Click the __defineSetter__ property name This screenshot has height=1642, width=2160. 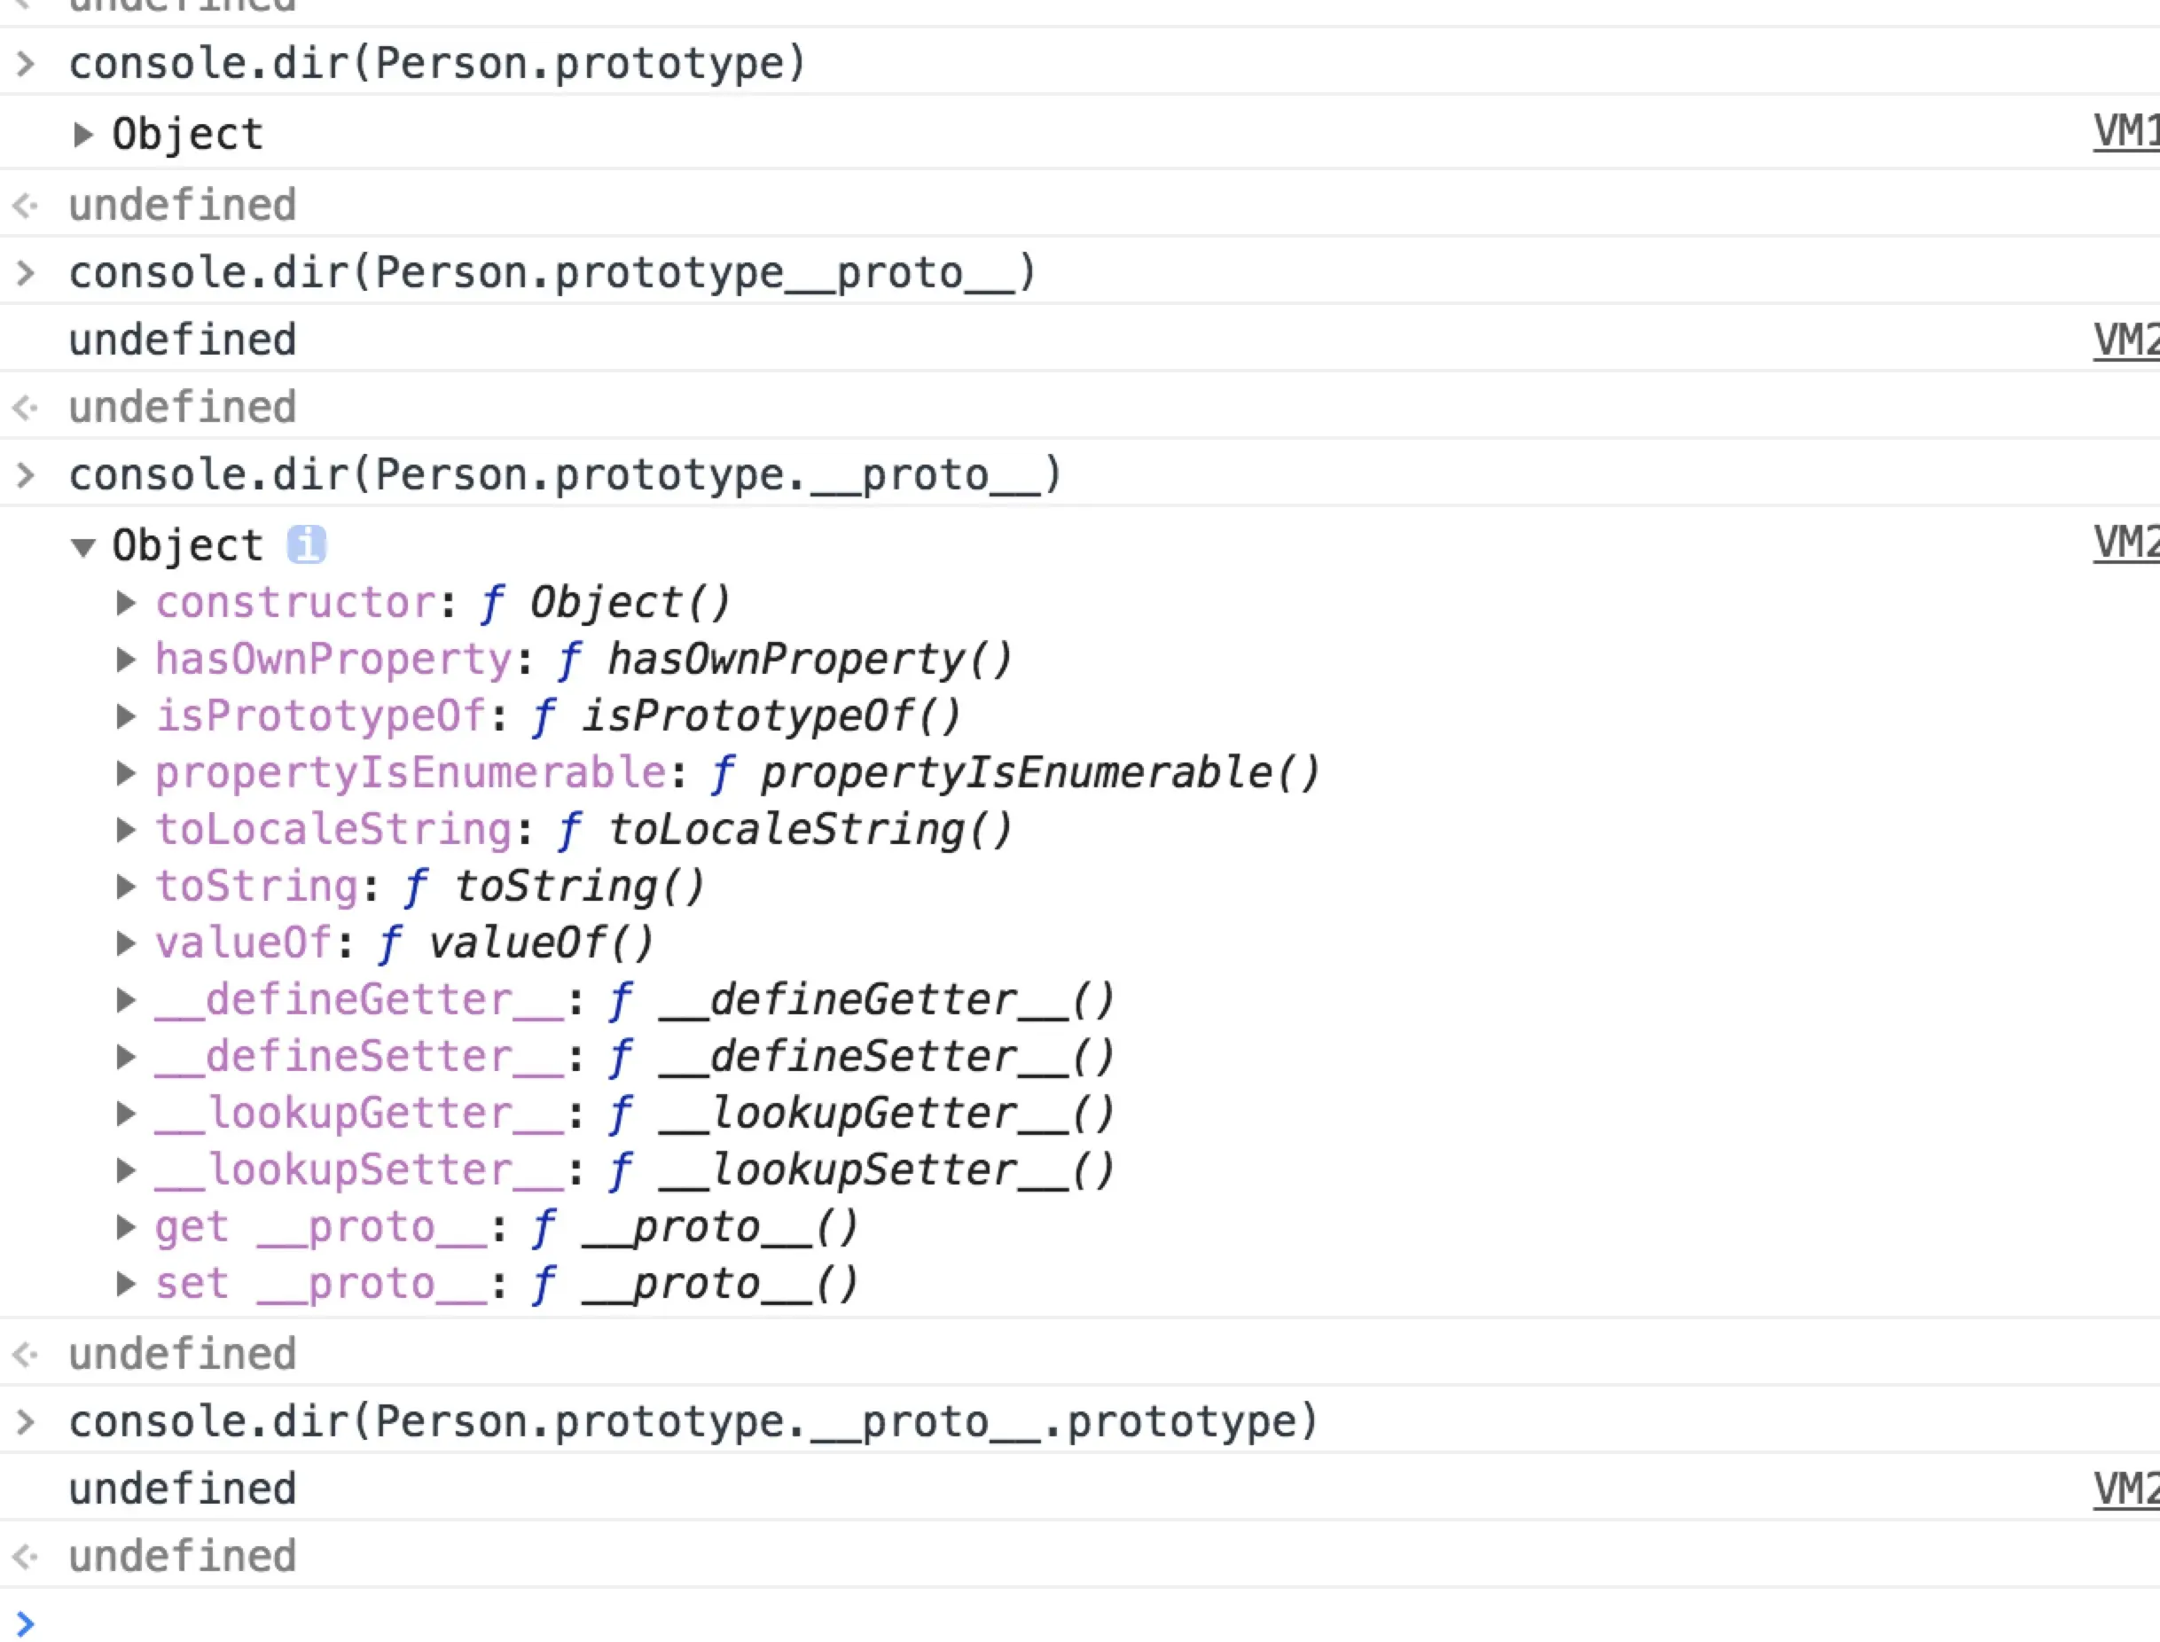[x=359, y=1057]
